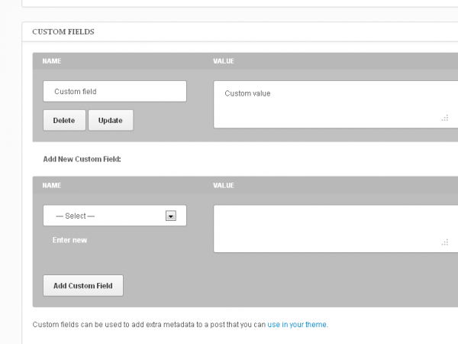Screen dimensions: 458x344
Task: Grab resize handle of empty value textarea
Action: coord(445,242)
